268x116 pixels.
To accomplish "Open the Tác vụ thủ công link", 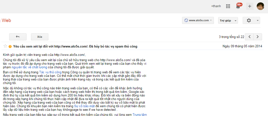I will (x=50, y=72).
